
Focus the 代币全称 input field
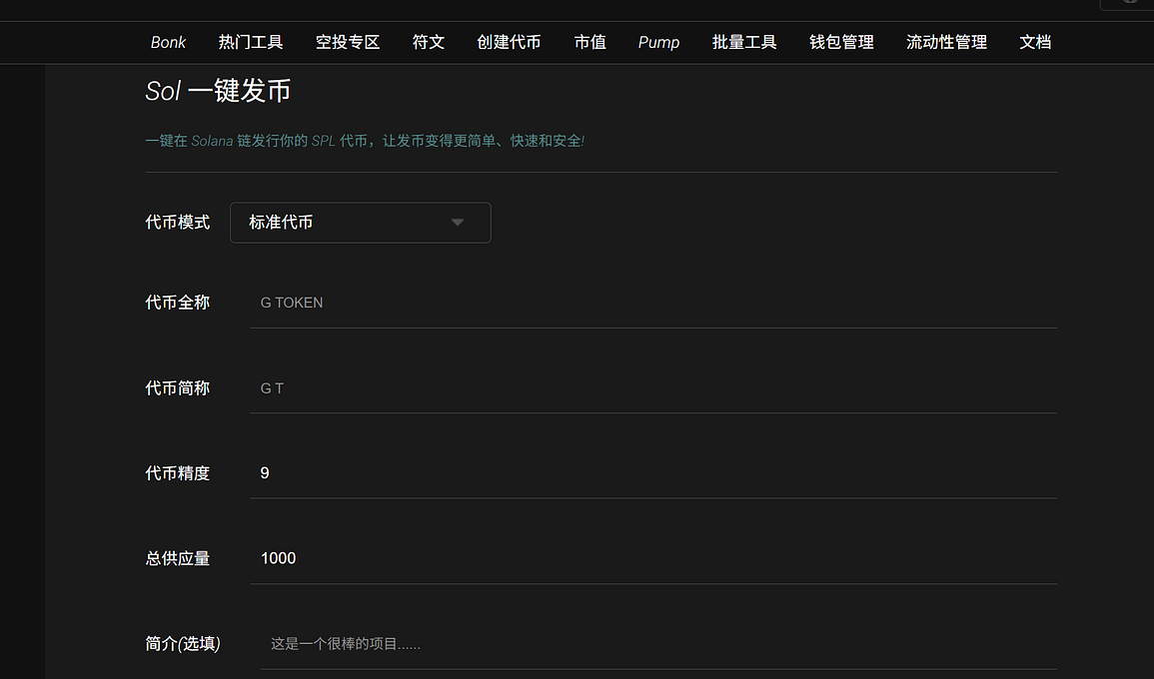pos(652,303)
